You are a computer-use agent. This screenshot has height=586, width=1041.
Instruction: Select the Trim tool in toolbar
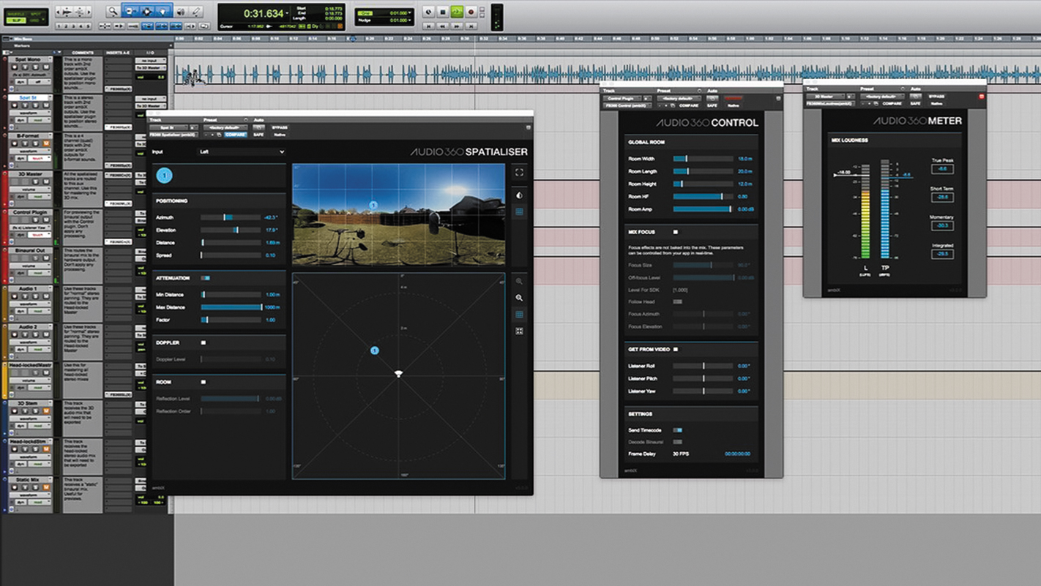click(x=133, y=11)
